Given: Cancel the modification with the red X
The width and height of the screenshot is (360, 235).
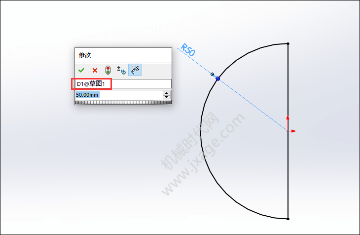Looking at the screenshot, I should [x=95, y=71].
